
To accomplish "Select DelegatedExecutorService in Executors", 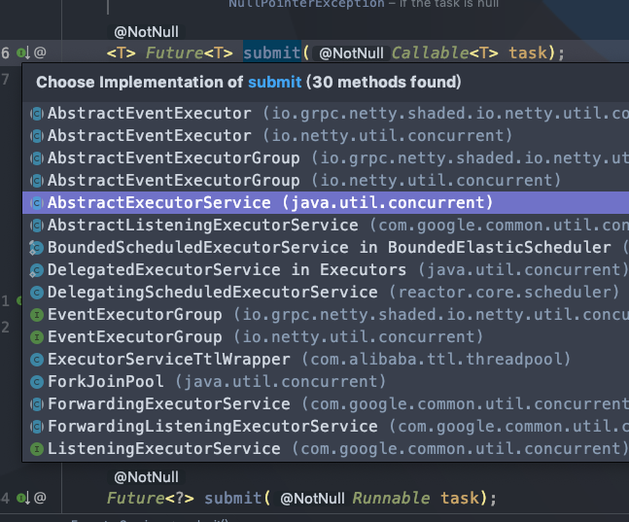I will (x=326, y=270).
